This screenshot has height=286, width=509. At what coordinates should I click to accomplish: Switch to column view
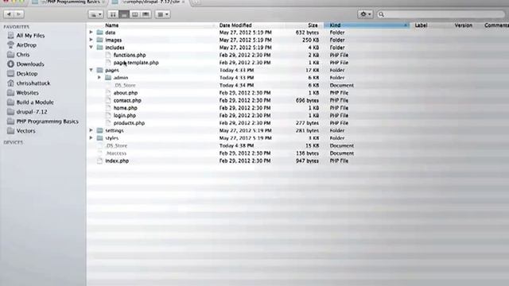pos(134,14)
